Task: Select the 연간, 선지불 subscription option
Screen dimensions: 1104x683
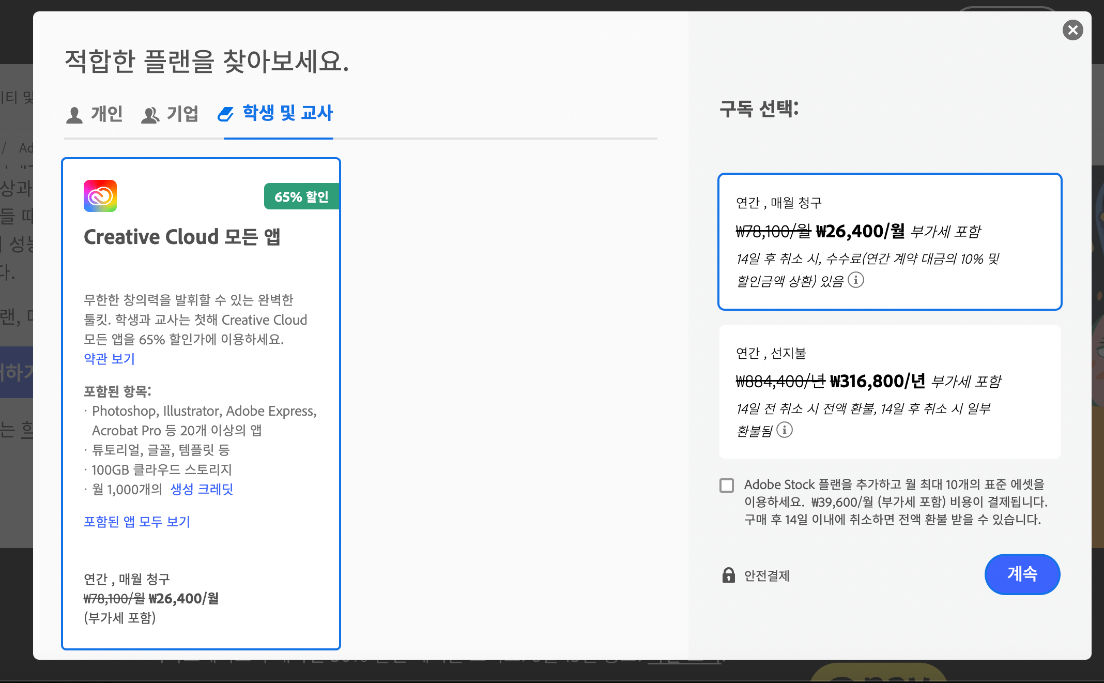Action: click(889, 391)
